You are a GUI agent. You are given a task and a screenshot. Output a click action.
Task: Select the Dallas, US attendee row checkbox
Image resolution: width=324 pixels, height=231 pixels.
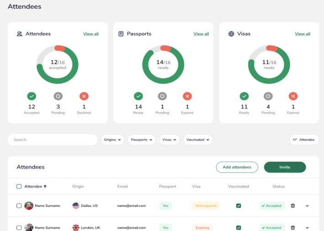[x=19, y=206]
